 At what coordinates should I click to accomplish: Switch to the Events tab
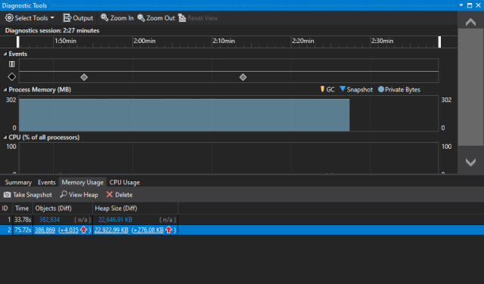(x=47, y=183)
